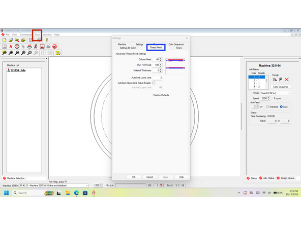Click the yellow 3D view icon
The image size is (301, 225).
click(58, 53)
